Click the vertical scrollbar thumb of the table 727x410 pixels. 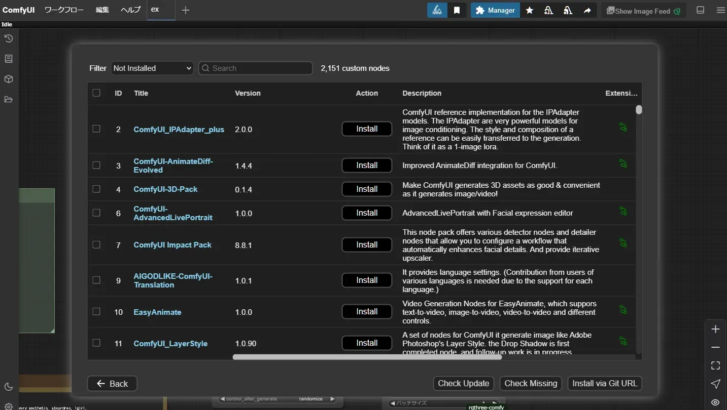(x=639, y=110)
